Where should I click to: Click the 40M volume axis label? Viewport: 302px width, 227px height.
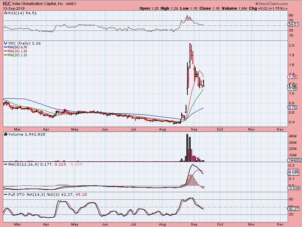293,136
